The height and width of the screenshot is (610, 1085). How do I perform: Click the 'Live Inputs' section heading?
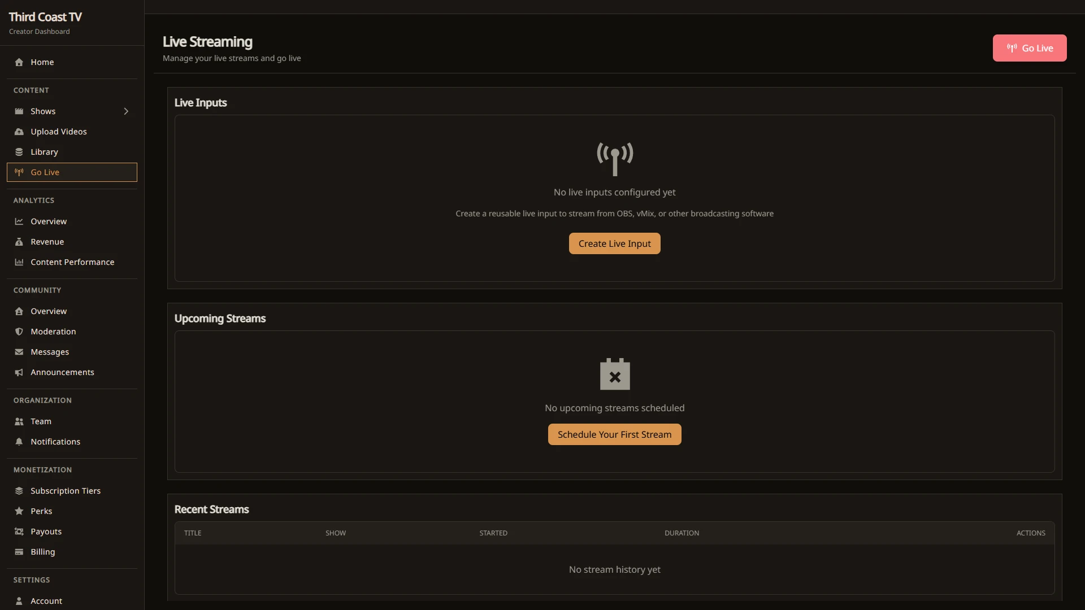click(x=201, y=103)
